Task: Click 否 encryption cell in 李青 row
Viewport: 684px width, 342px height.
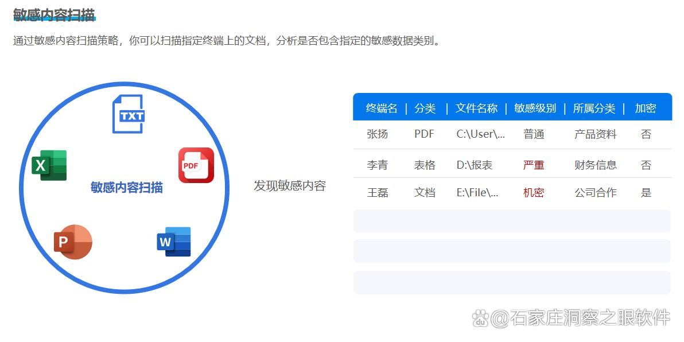Action: point(646,165)
